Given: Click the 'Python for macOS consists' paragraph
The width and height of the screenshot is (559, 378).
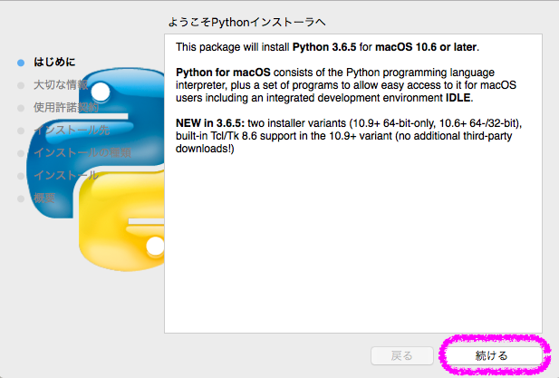Looking at the screenshot, I should (346, 85).
